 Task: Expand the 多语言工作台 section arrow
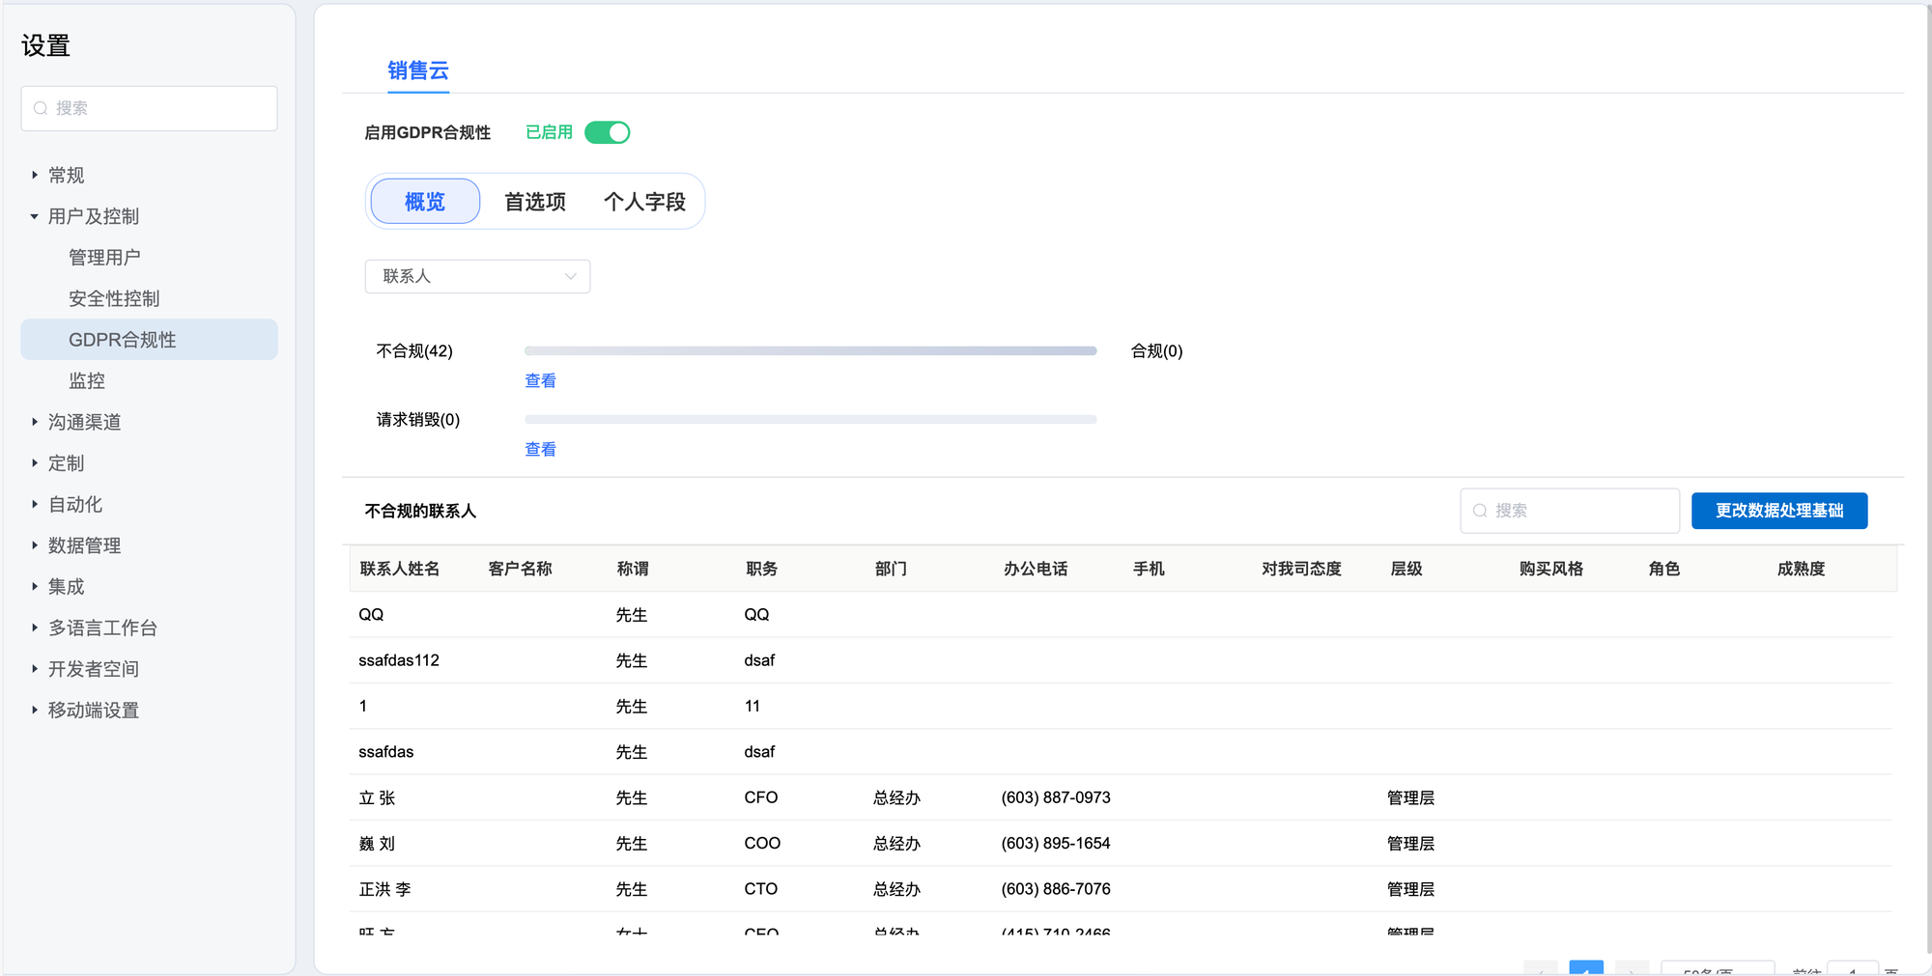click(x=35, y=627)
